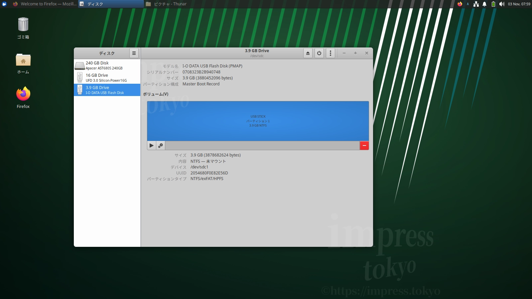This screenshot has width=532, height=299.
Task: Click the model name I-O DATA USB Flash Disk (PMAP)
Action: (x=212, y=66)
